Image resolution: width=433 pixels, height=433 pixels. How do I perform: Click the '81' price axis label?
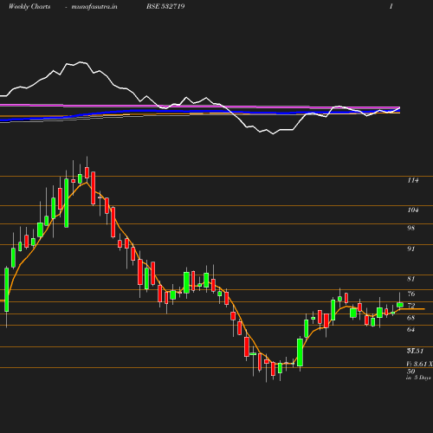click(411, 279)
